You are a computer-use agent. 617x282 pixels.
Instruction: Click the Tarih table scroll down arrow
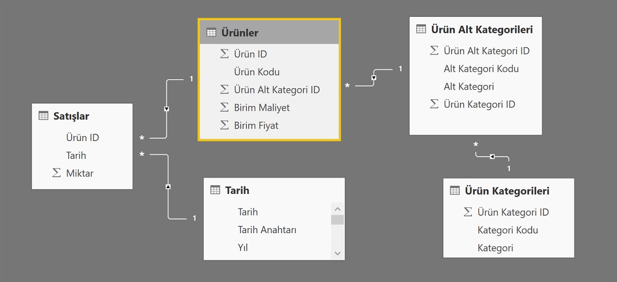337,253
